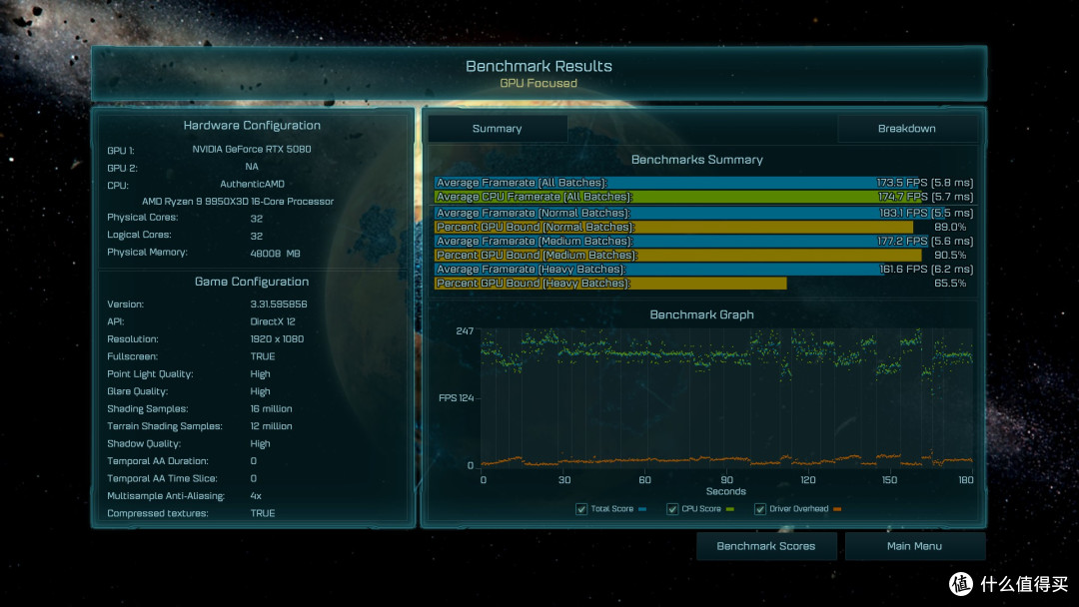Click the Benchmark Scores button
Image resolution: width=1079 pixels, height=607 pixels.
(766, 546)
